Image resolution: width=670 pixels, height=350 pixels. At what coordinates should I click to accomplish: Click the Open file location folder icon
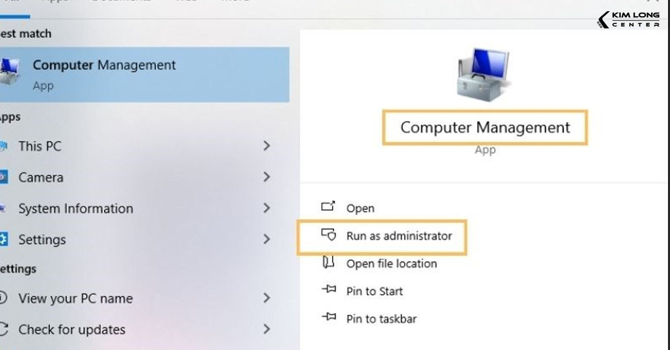coord(328,263)
